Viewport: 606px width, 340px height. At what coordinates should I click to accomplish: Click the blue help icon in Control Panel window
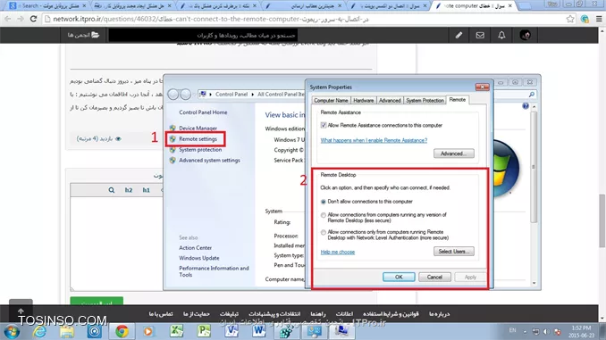tap(526, 105)
